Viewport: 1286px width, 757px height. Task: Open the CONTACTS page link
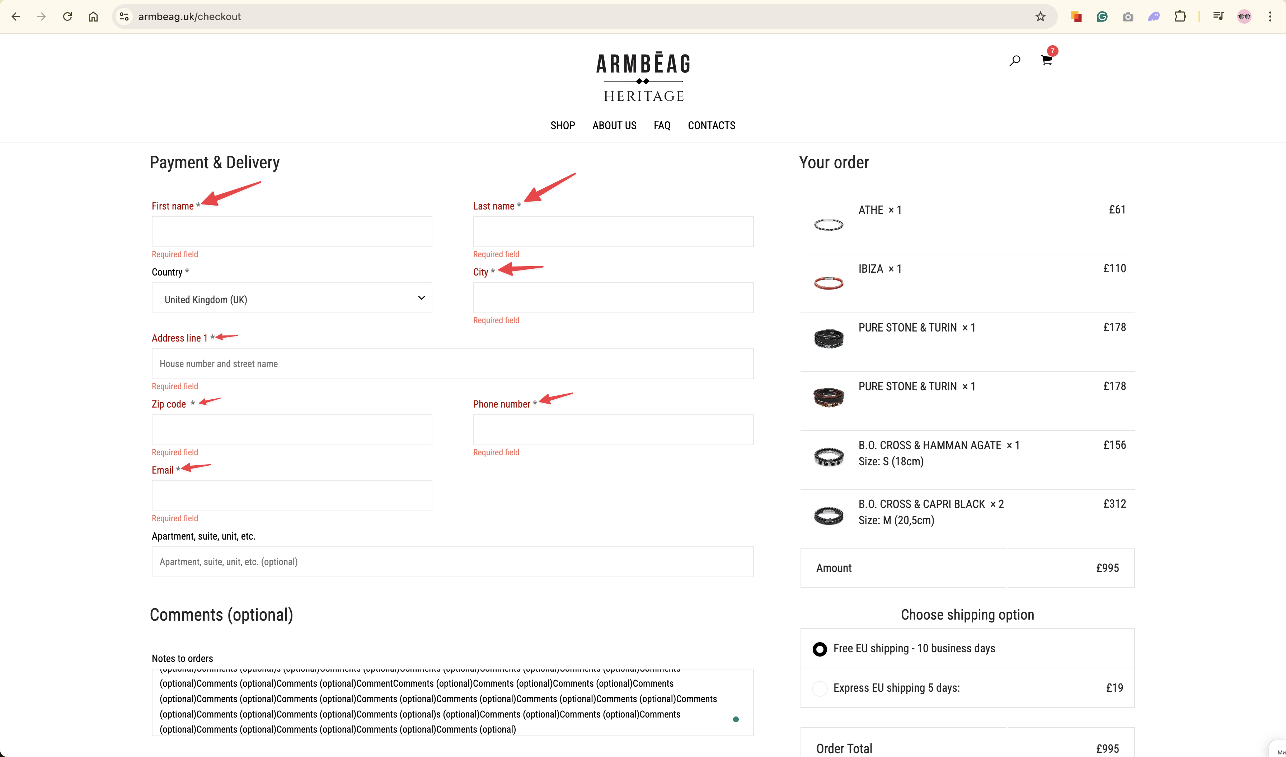click(x=711, y=126)
